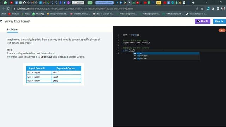Close the active Sololearn tab
Image resolution: width=226 pixels, height=127 pixels.
[129, 2]
